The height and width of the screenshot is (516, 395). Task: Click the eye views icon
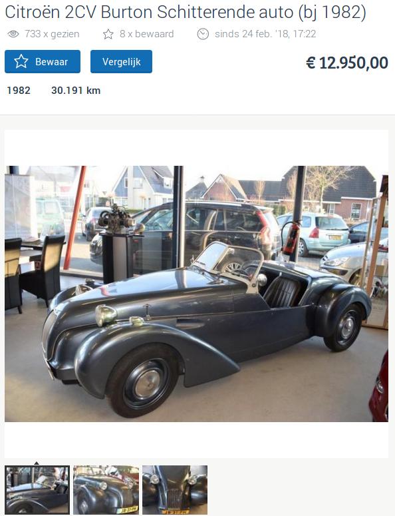coord(13,34)
